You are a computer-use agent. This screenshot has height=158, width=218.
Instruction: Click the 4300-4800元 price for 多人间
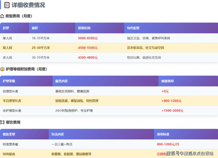[x=87, y=58]
